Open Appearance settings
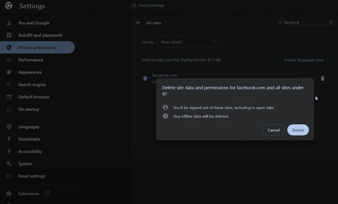This screenshot has height=204, width=338. (x=30, y=72)
